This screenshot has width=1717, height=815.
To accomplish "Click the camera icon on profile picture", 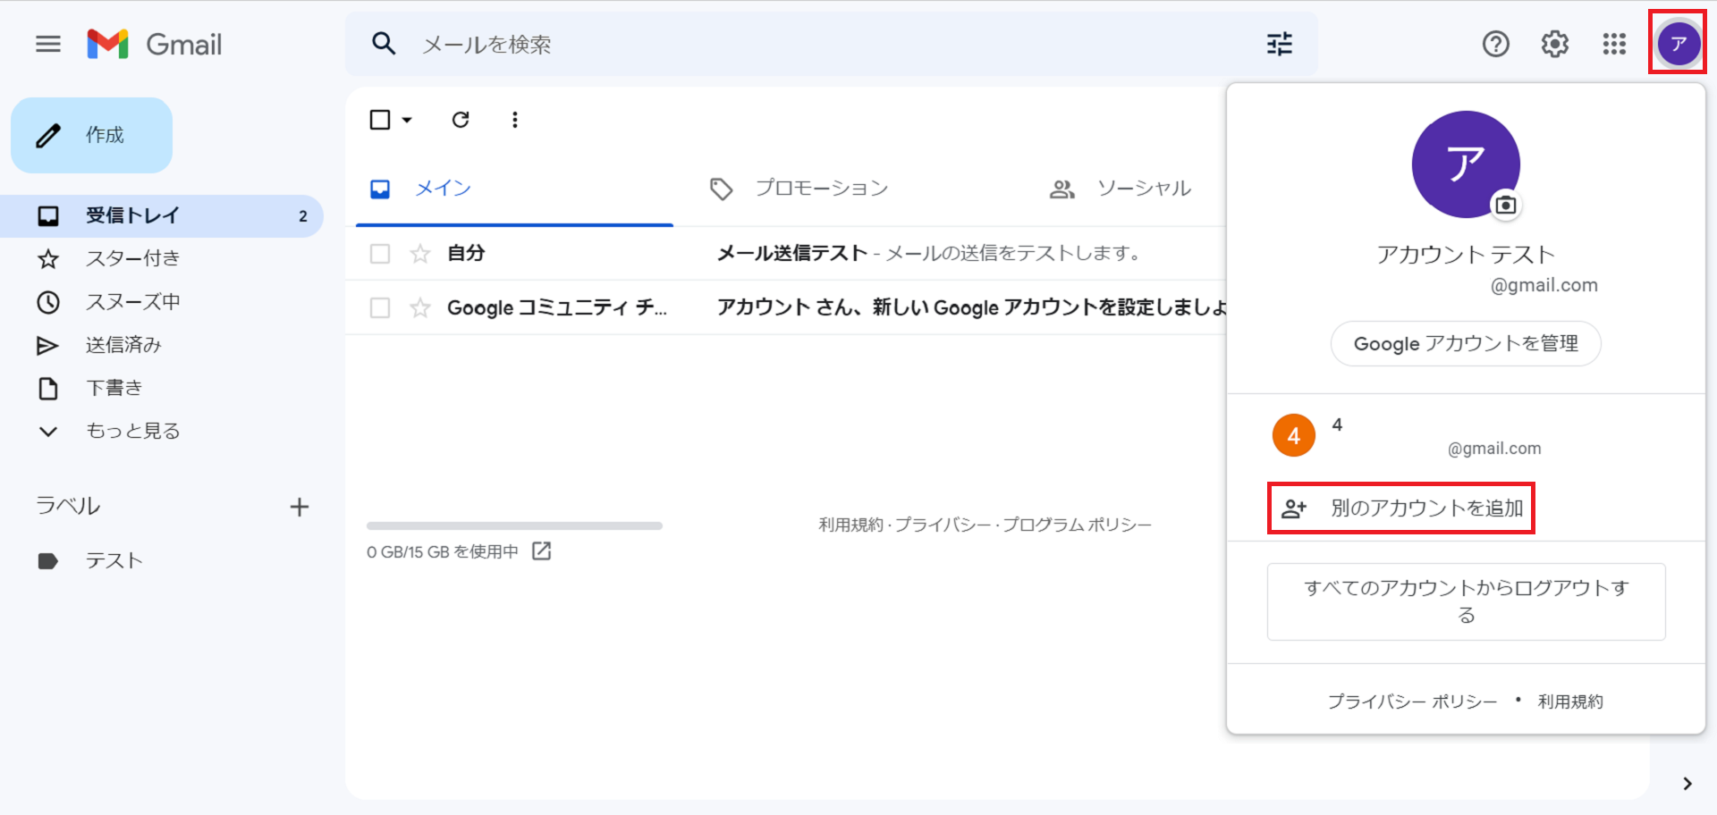I will pyautogui.click(x=1506, y=206).
